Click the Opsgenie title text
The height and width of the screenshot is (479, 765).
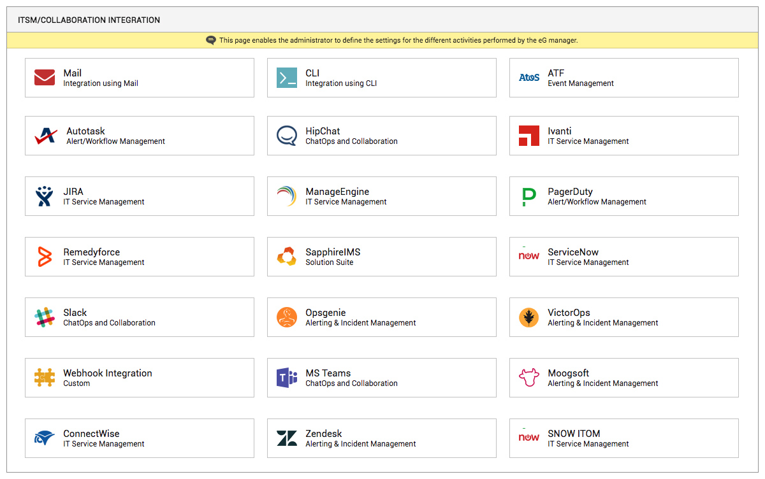point(326,313)
